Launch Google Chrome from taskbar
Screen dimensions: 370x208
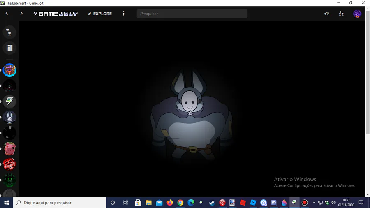180,203
